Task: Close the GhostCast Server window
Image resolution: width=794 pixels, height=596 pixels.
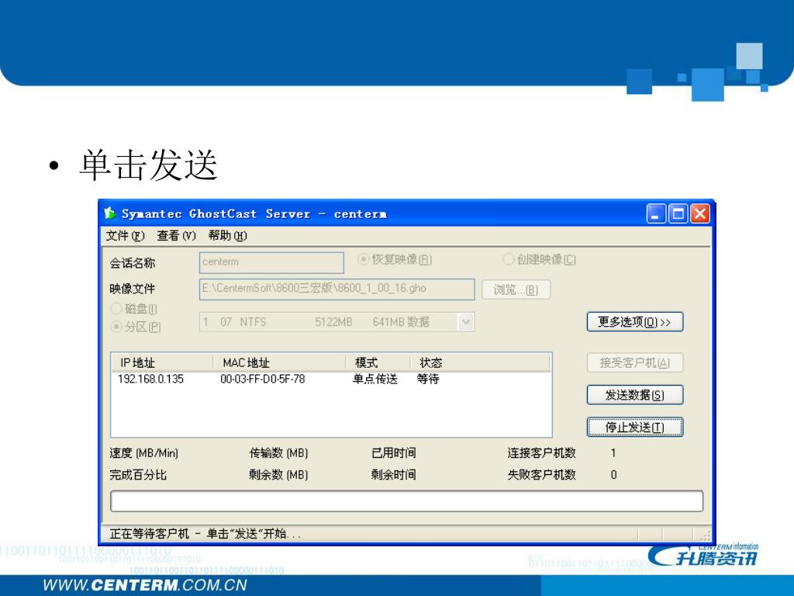Action: 700,214
